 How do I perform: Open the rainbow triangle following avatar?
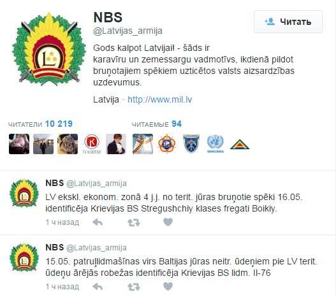coord(240,145)
